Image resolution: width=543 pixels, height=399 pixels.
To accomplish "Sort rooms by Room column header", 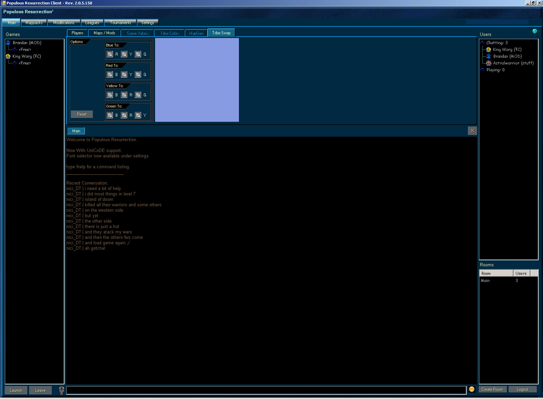I will click(x=496, y=273).
